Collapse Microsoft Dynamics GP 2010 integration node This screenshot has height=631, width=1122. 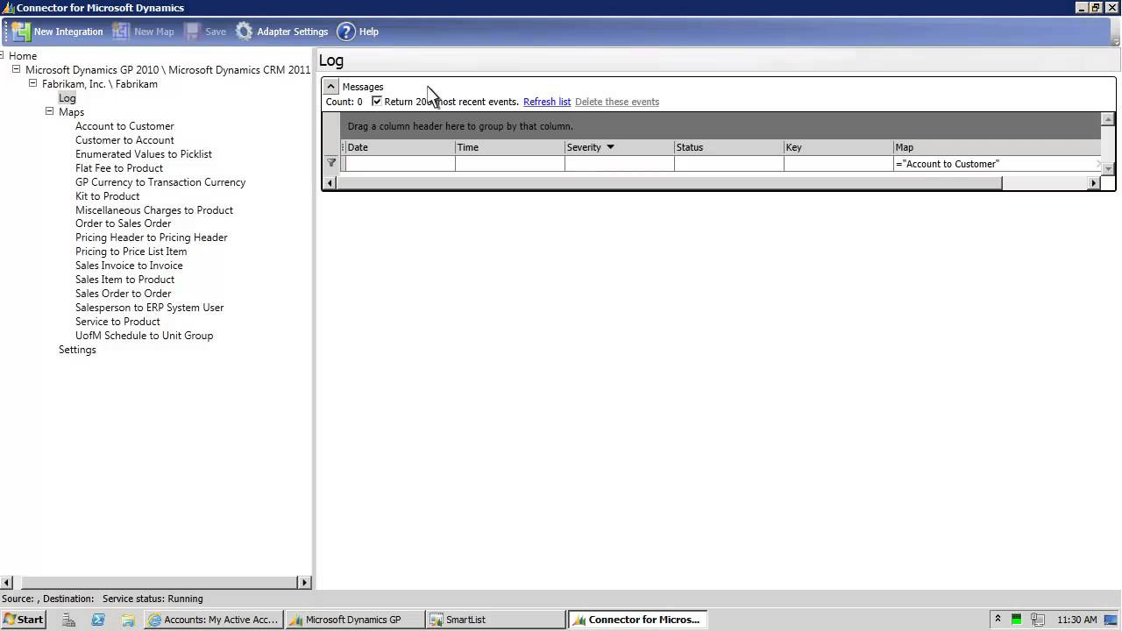pyautogui.click(x=16, y=69)
